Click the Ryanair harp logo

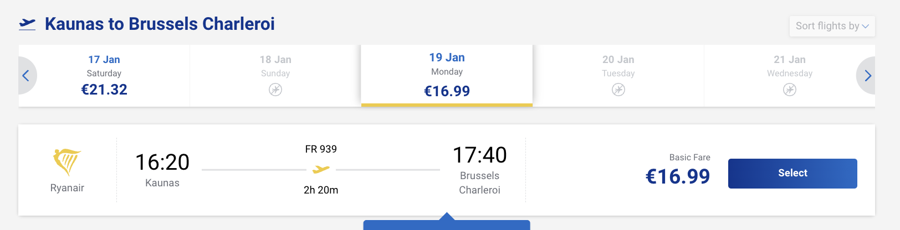pyautogui.click(x=67, y=161)
